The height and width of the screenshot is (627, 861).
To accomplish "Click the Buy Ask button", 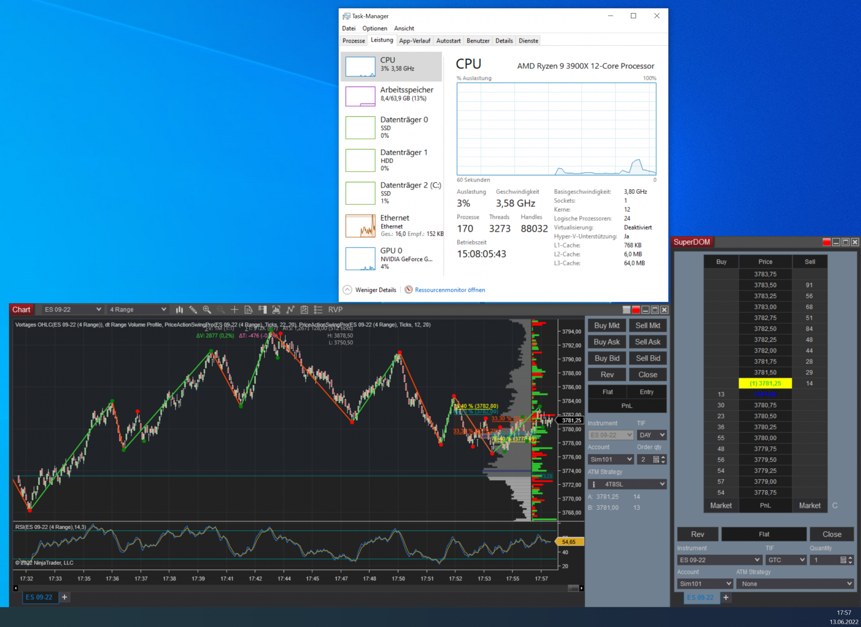I will (x=607, y=342).
